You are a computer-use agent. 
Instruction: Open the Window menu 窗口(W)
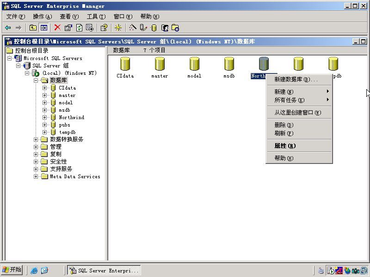(x=123, y=17)
